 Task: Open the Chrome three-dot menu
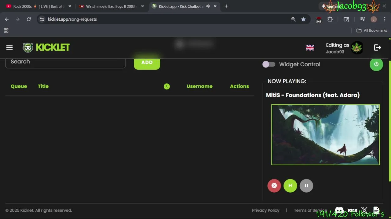click(x=385, y=19)
